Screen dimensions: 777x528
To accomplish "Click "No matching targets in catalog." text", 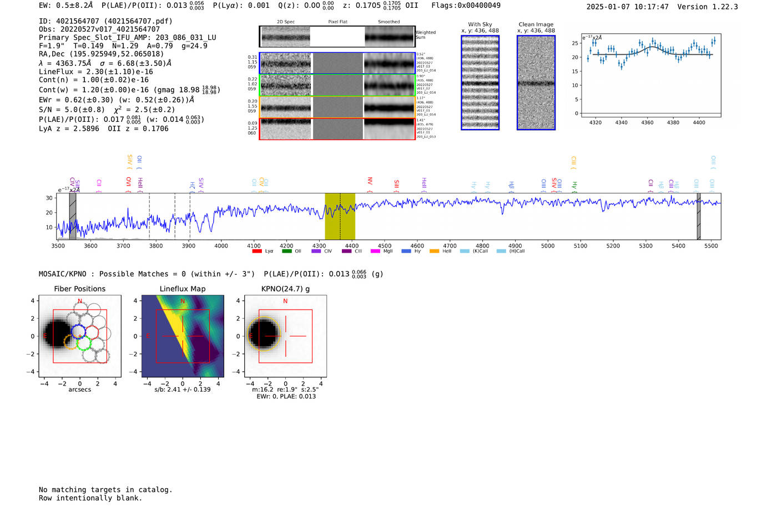I will [x=105, y=490].
